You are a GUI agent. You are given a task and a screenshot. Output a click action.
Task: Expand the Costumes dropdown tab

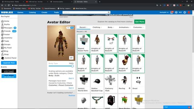139,27
